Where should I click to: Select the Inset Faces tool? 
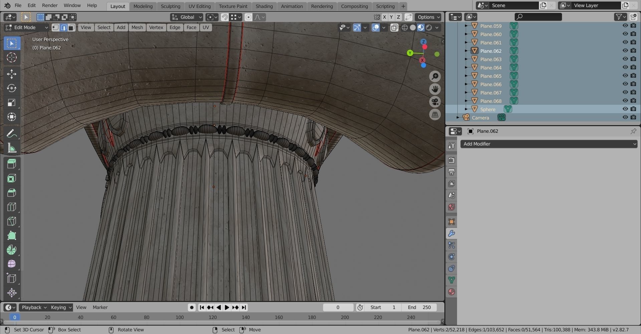click(12, 178)
